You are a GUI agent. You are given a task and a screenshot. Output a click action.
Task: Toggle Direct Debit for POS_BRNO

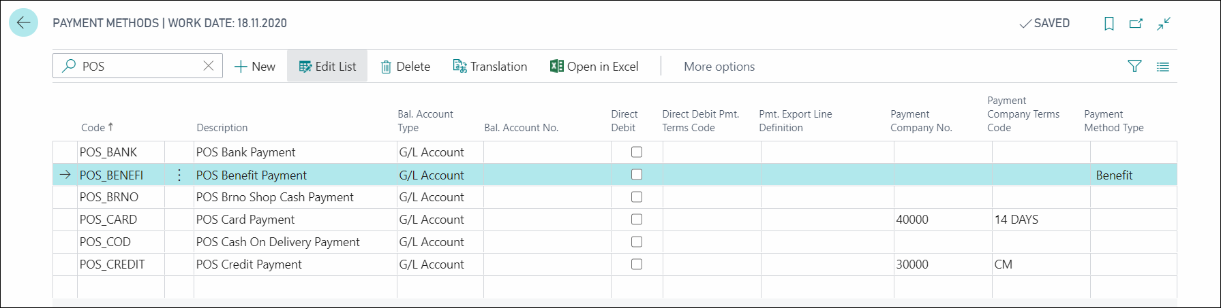(637, 197)
